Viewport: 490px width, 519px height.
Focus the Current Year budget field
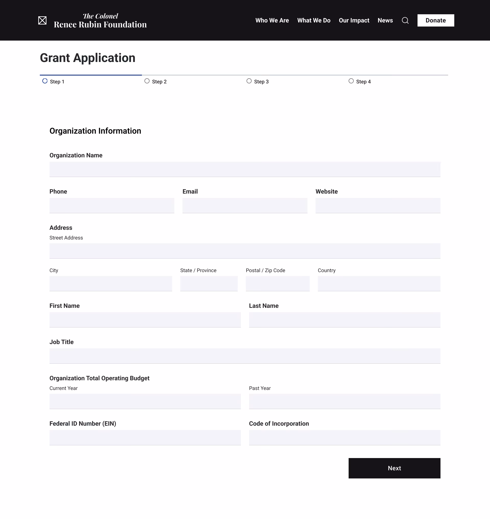[145, 401]
